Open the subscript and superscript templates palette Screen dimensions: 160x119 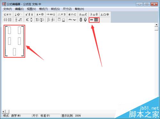point(29,20)
